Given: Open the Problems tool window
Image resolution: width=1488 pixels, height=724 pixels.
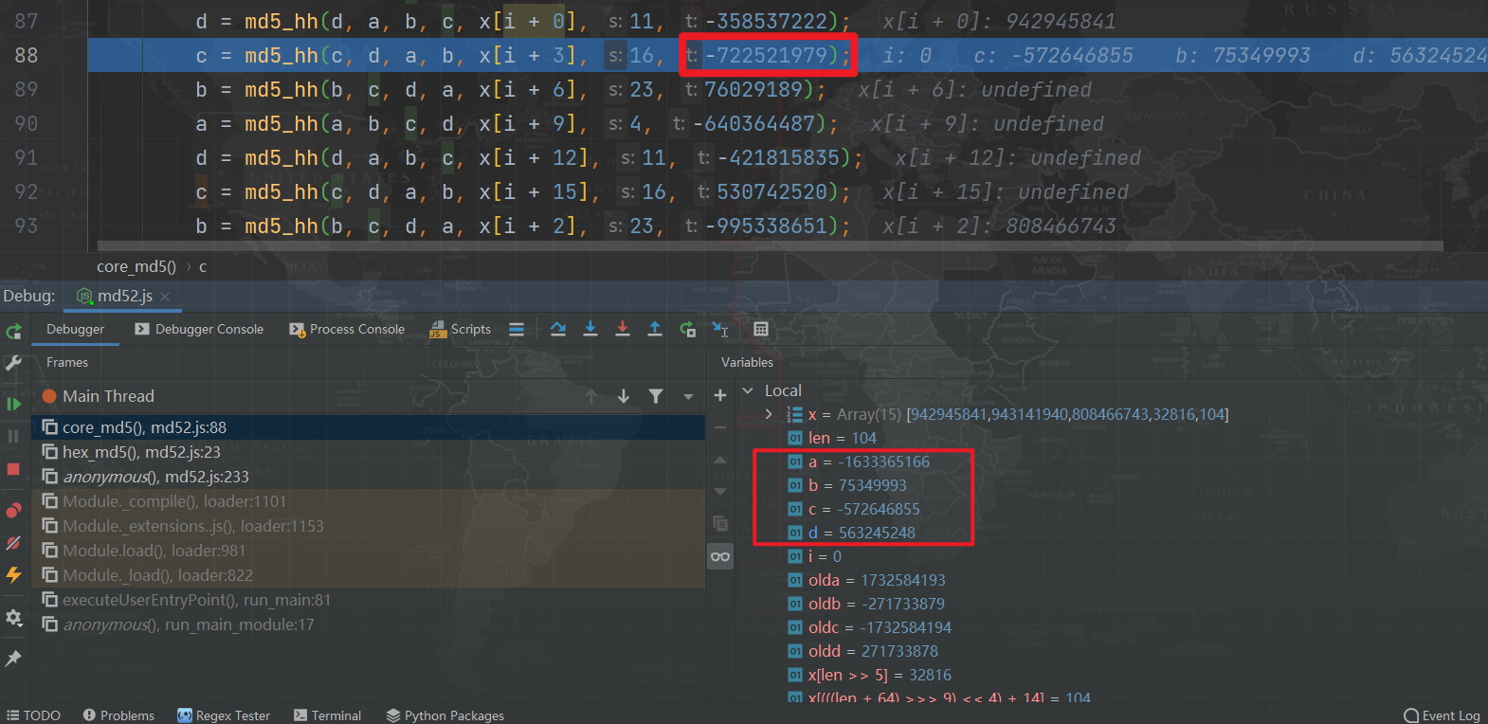Looking at the screenshot, I should pyautogui.click(x=118, y=715).
